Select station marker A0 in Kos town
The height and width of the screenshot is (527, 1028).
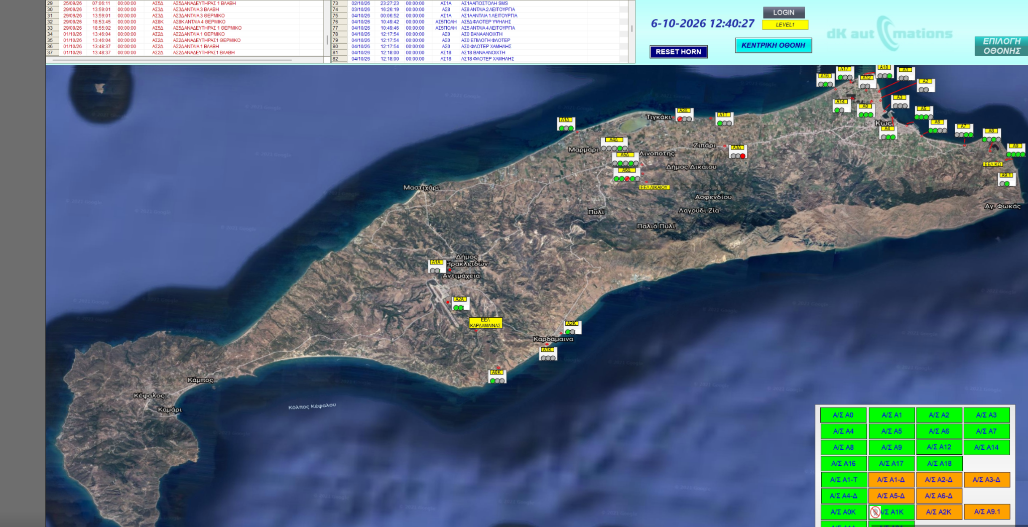coord(866,111)
